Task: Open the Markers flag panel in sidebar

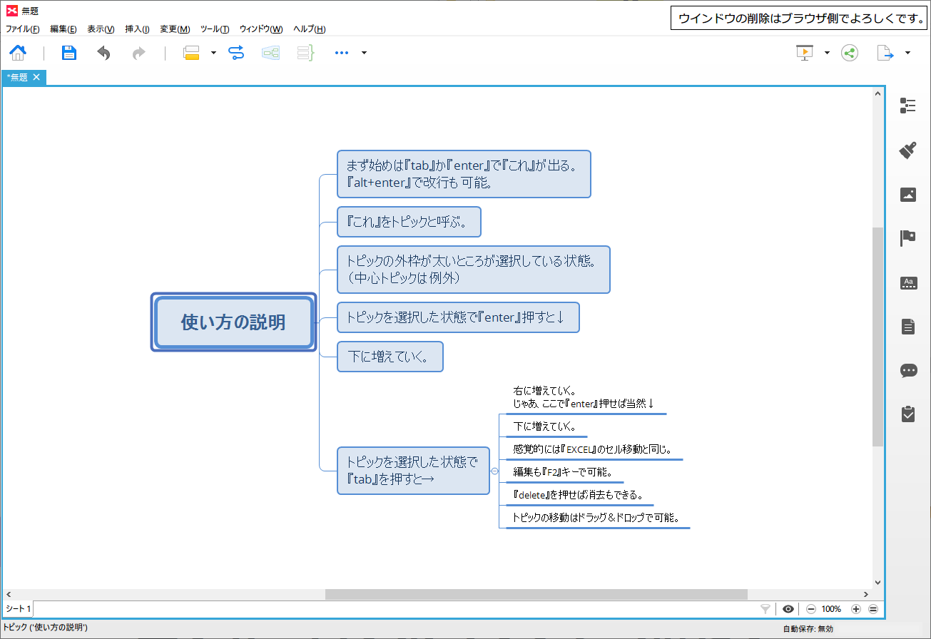Action: click(908, 238)
